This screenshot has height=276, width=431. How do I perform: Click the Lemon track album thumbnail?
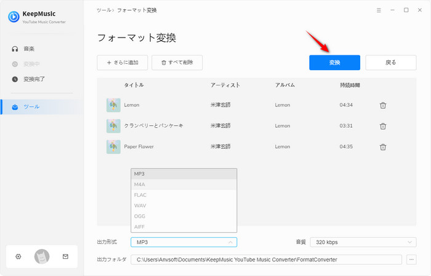pos(113,105)
